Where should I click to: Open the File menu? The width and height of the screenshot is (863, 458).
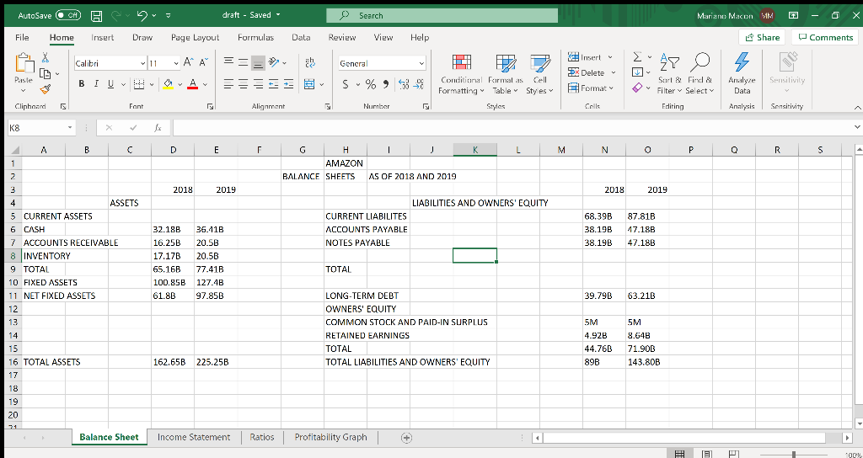click(22, 37)
